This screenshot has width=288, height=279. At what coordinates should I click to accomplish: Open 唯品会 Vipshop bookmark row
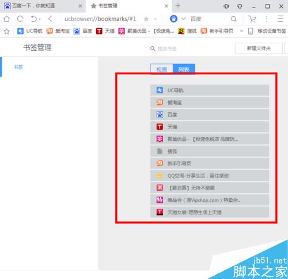210,200
